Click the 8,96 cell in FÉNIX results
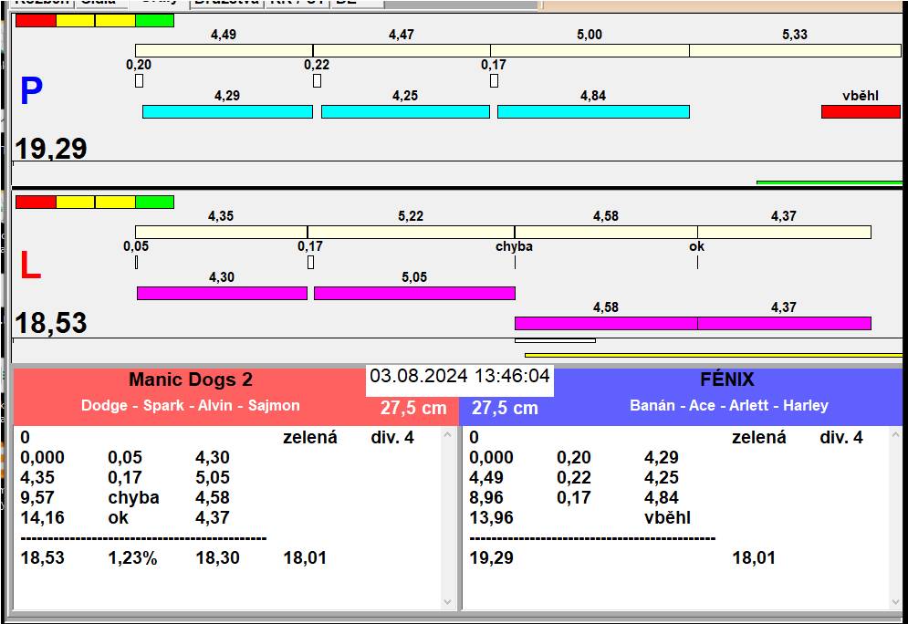Image resolution: width=908 pixels, height=624 pixels. pyautogui.click(x=486, y=498)
